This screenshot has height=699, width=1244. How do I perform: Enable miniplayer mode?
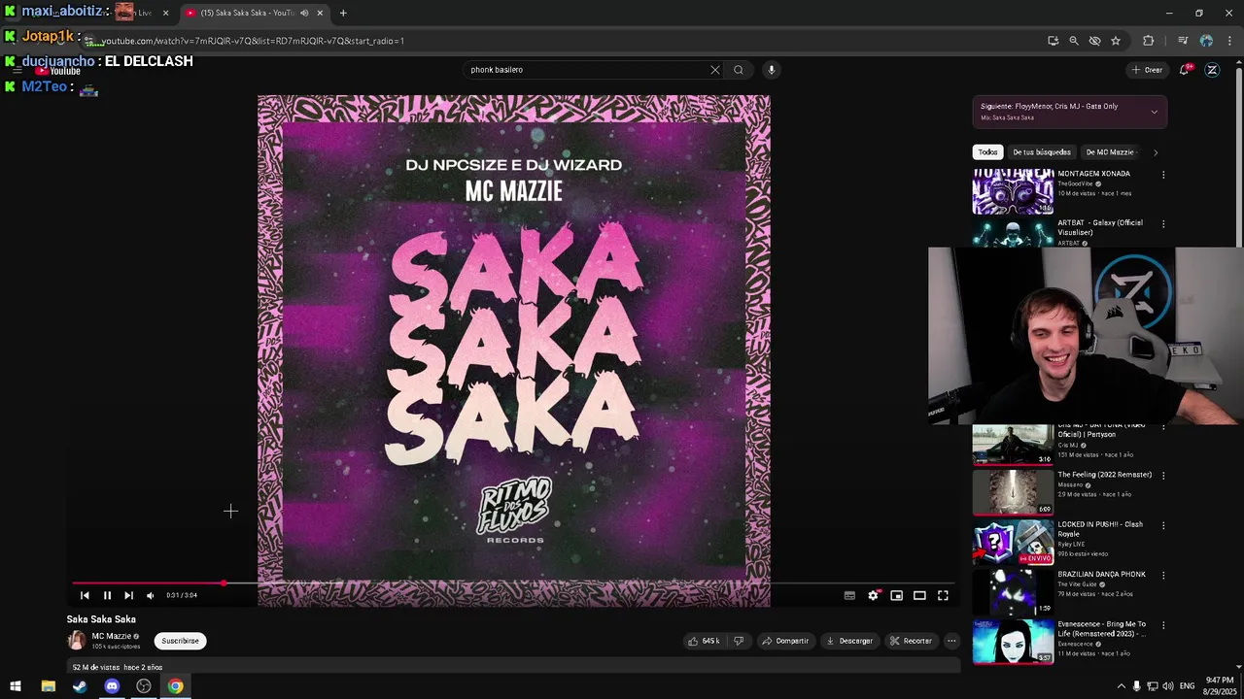click(x=896, y=595)
